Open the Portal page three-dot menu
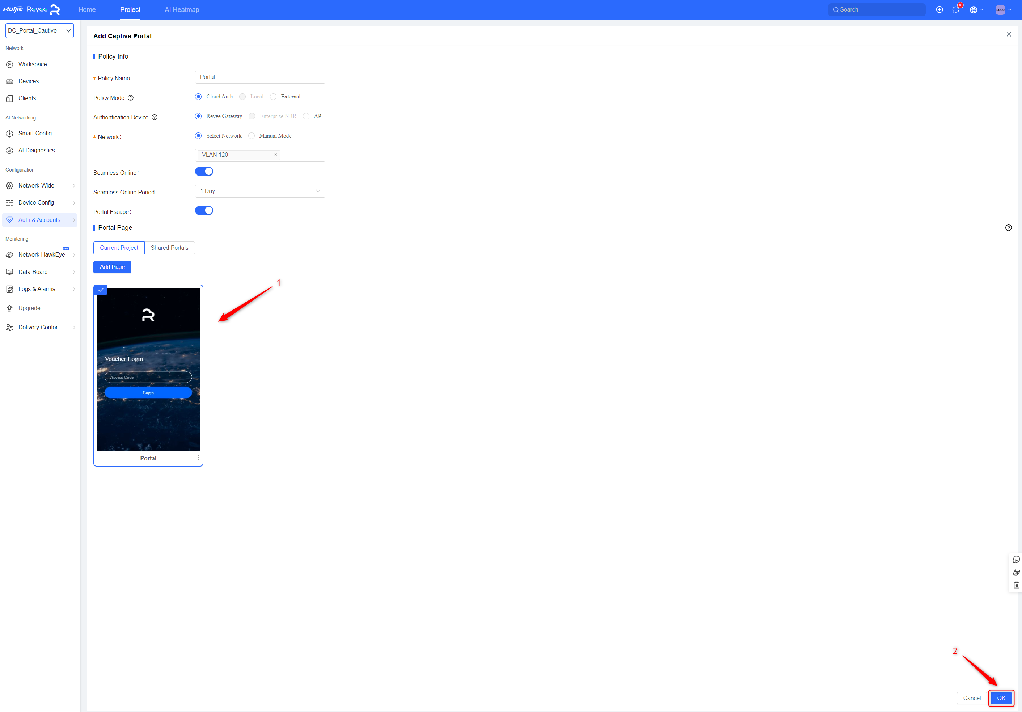1022x712 pixels. point(199,457)
